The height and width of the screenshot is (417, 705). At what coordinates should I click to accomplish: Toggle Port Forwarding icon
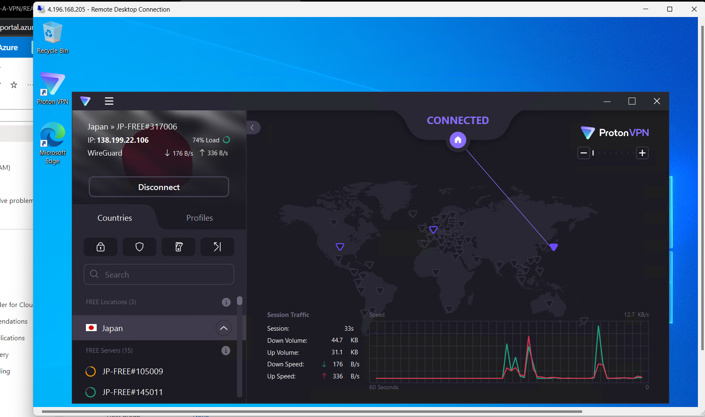tap(217, 247)
